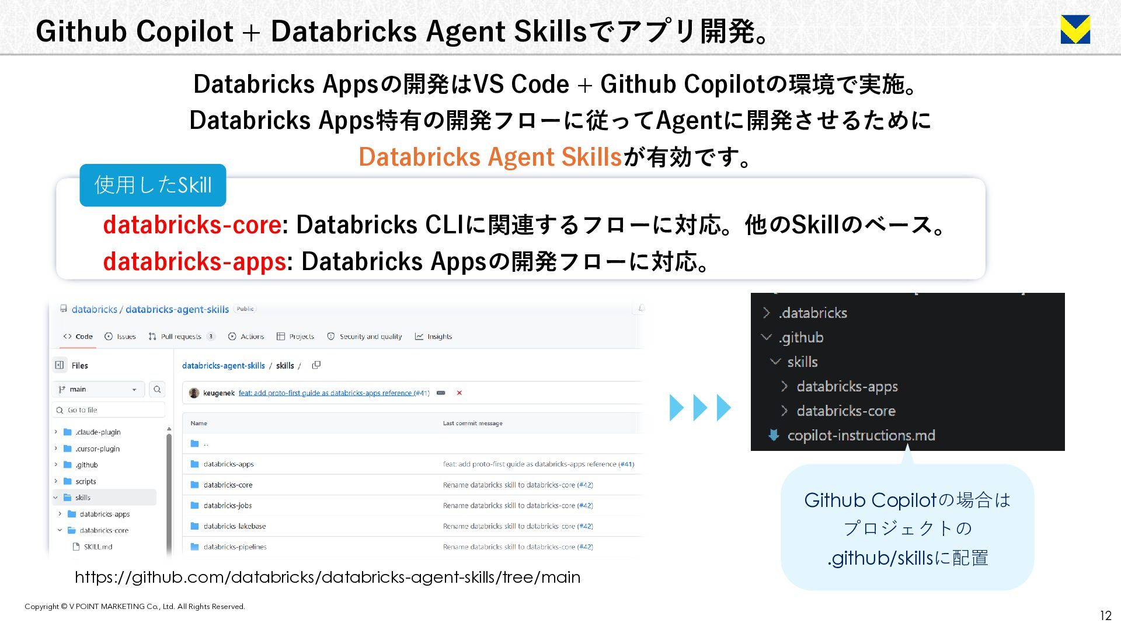The height and width of the screenshot is (630, 1121).
Task: Click the keugenek avatar image
Action: click(x=194, y=393)
